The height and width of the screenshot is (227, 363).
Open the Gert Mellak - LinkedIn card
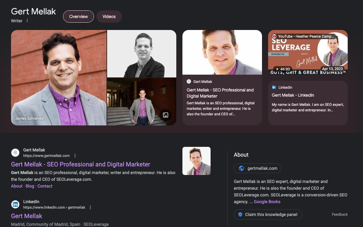click(308, 103)
